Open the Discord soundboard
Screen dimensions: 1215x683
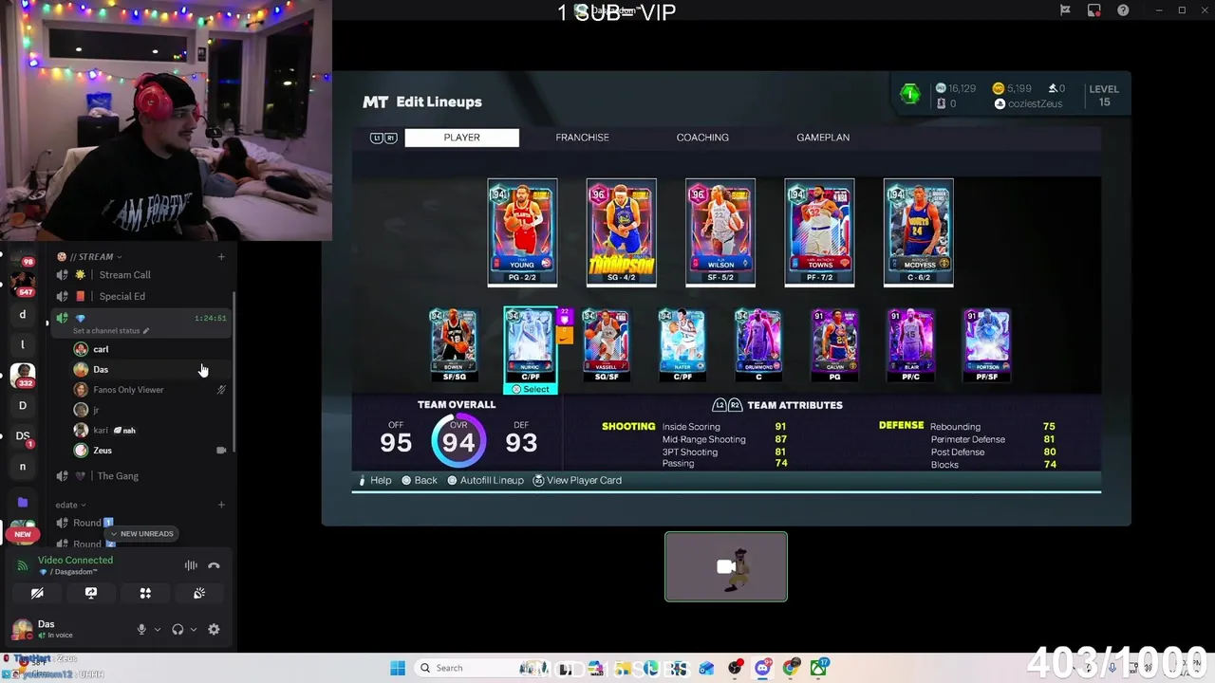tap(199, 593)
